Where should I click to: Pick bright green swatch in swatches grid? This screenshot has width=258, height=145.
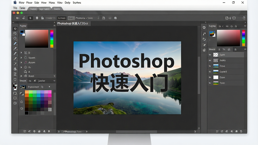pos(30,95)
